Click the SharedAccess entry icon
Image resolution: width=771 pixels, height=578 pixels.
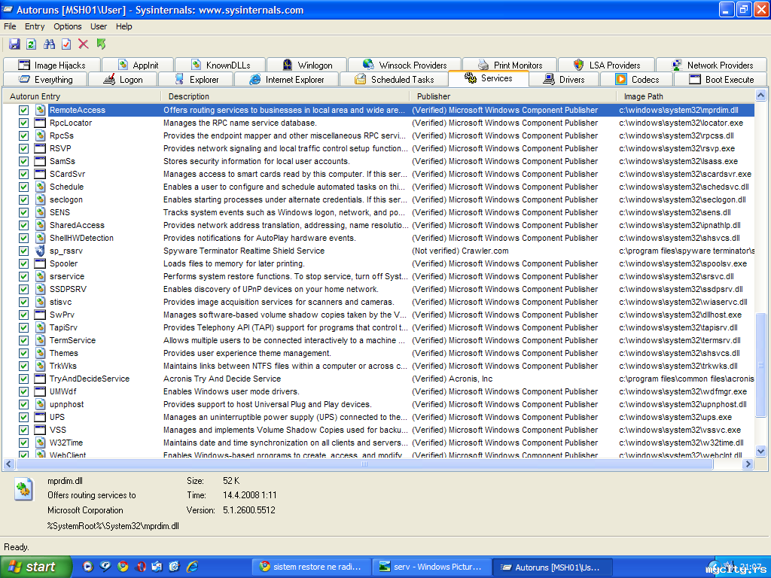(x=40, y=225)
